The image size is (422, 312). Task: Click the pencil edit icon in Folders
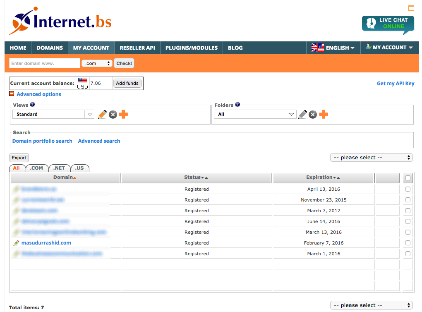pos(302,115)
